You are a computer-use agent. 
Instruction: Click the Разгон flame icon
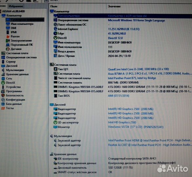[8, 36]
